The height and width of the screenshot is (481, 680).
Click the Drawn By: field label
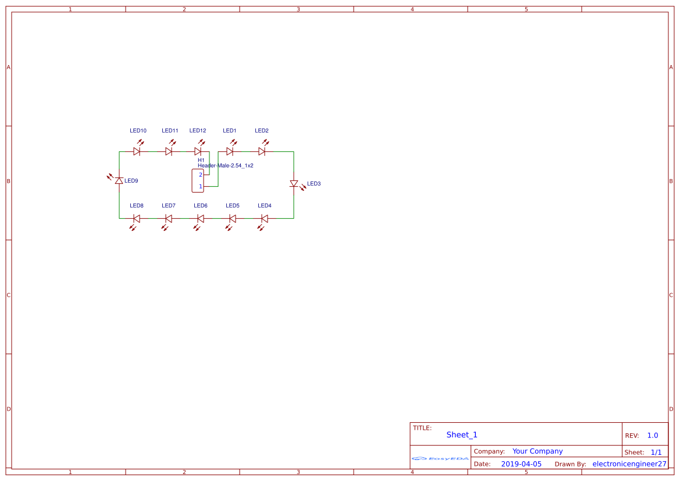[570, 464]
